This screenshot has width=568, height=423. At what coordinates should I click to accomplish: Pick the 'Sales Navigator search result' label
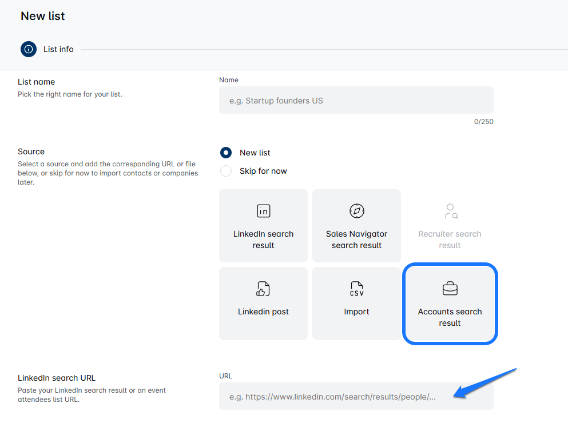click(356, 240)
